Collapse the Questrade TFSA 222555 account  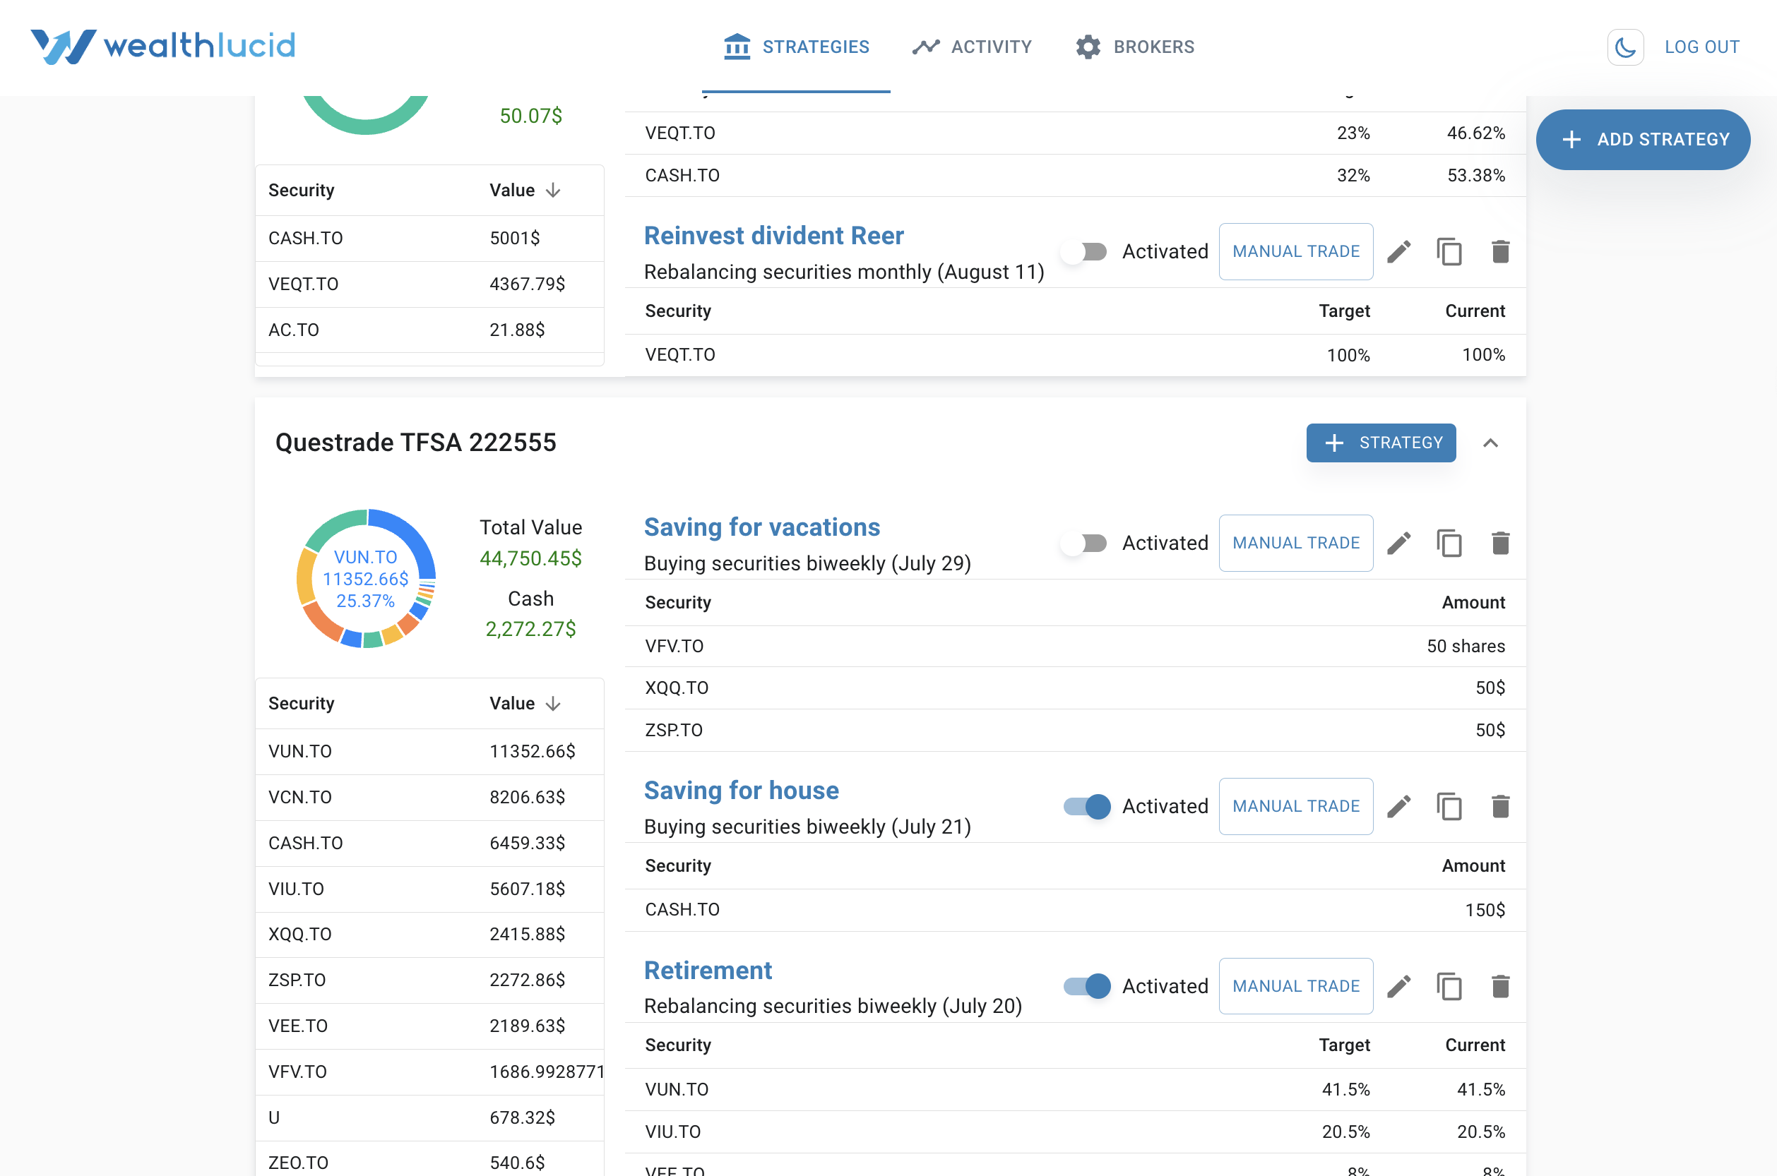[x=1490, y=443]
